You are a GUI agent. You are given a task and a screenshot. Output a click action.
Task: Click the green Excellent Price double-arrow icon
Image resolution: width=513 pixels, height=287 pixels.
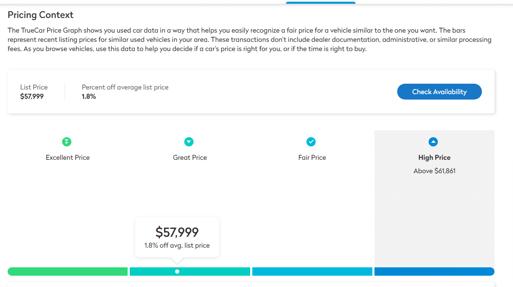click(67, 142)
